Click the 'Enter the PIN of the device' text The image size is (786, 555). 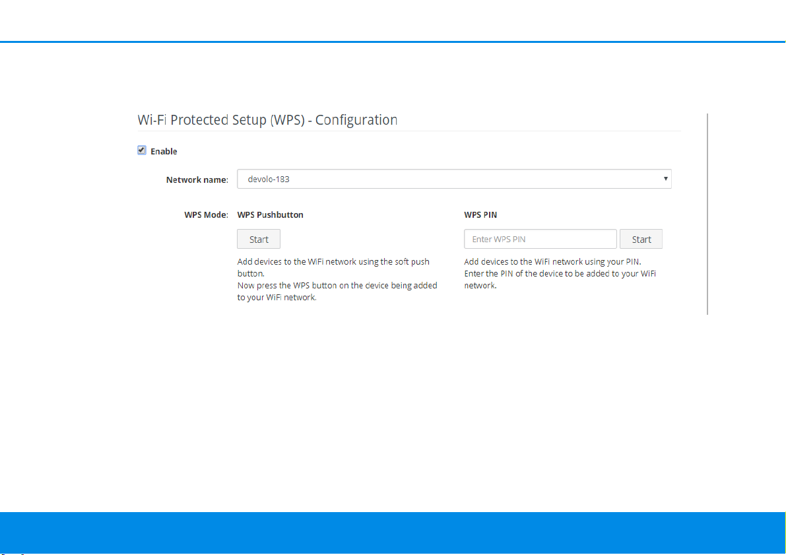click(560, 279)
